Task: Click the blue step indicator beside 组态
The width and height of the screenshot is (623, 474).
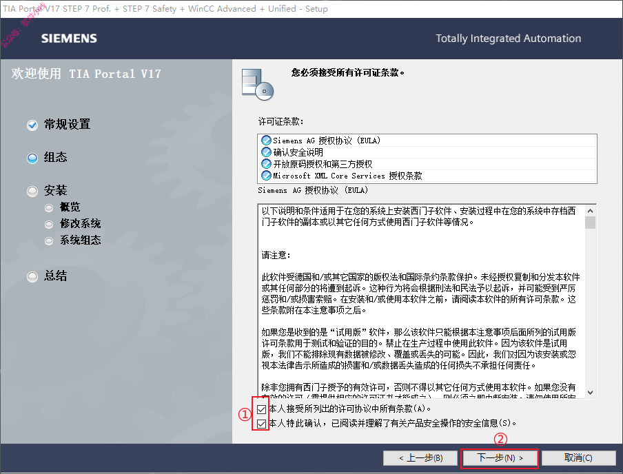Action: tap(32, 158)
